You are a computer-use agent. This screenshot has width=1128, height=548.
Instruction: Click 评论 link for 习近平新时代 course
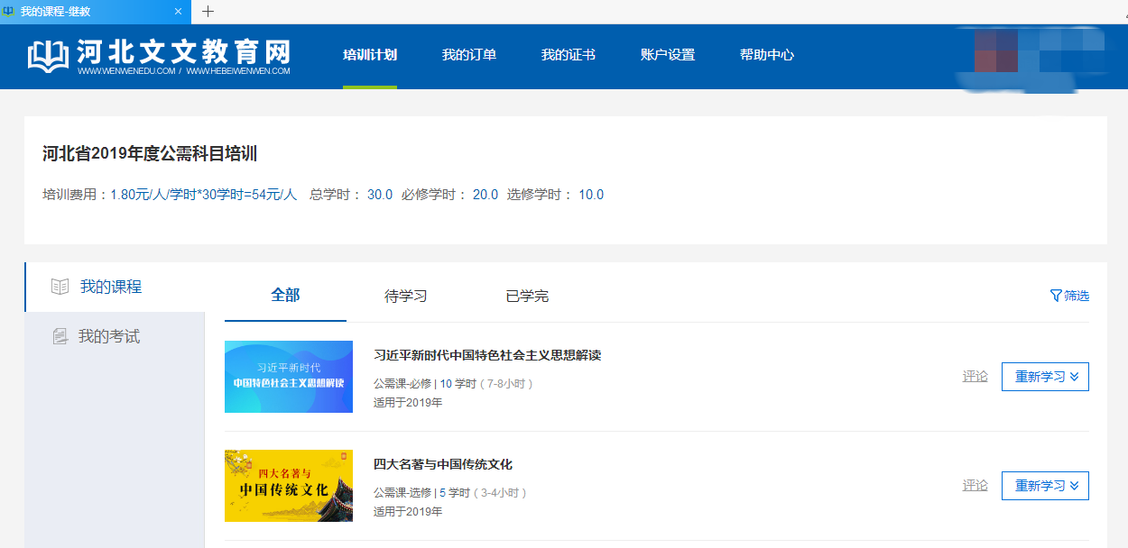click(x=975, y=377)
